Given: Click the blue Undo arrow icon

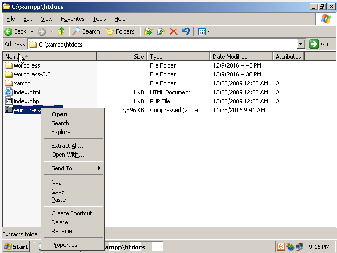Looking at the screenshot, I should (x=186, y=31).
